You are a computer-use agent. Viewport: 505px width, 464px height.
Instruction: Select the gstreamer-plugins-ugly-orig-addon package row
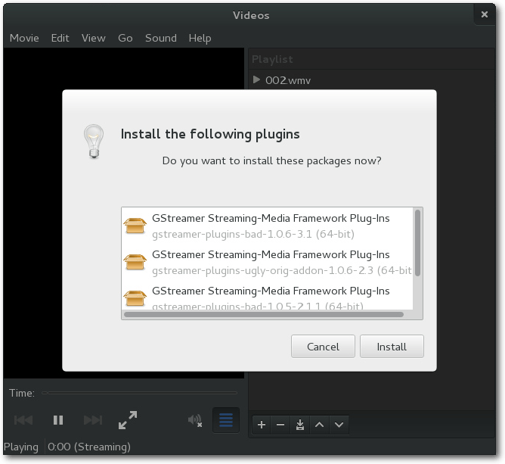click(x=268, y=262)
